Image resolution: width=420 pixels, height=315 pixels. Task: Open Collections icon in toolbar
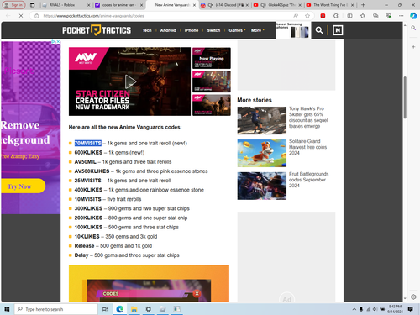[375, 16]
